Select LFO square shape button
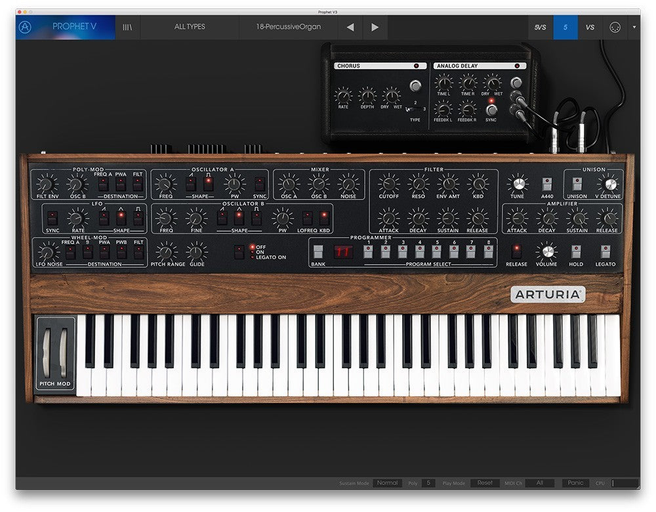The height and width of the screenshot is (512, 656). click(x=138, y=218)
